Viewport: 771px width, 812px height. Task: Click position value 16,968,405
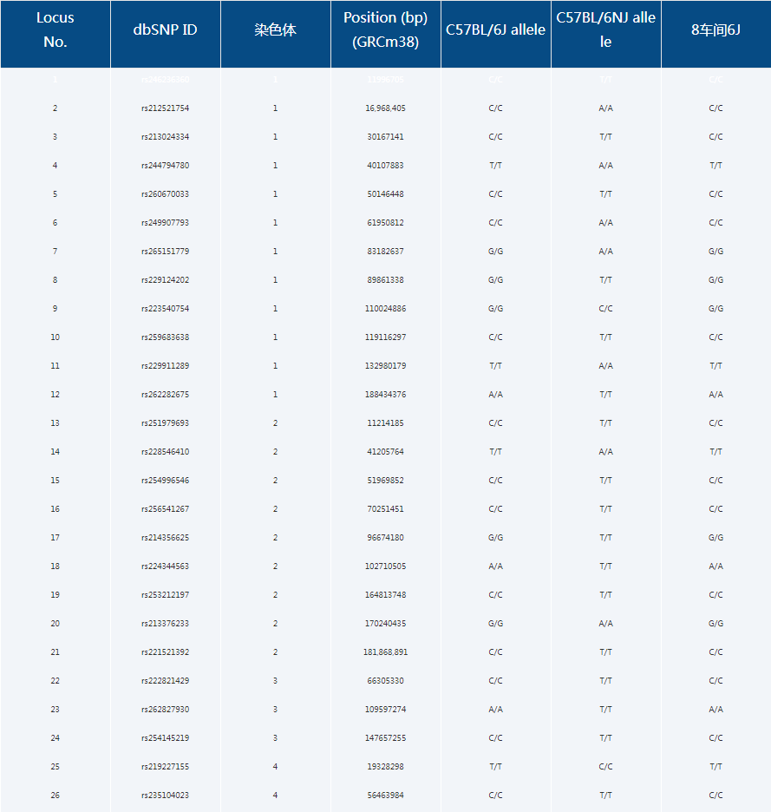(x=385, y=108)
